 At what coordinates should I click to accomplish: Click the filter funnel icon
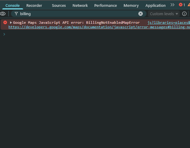[x=16, y=14]
